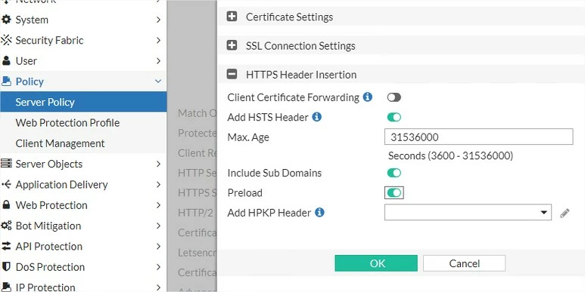Image resolution: width=585 pixels, height=292 pixels.
Task: Select Server Policy in sidebar
Action: (x=83, y=102)
